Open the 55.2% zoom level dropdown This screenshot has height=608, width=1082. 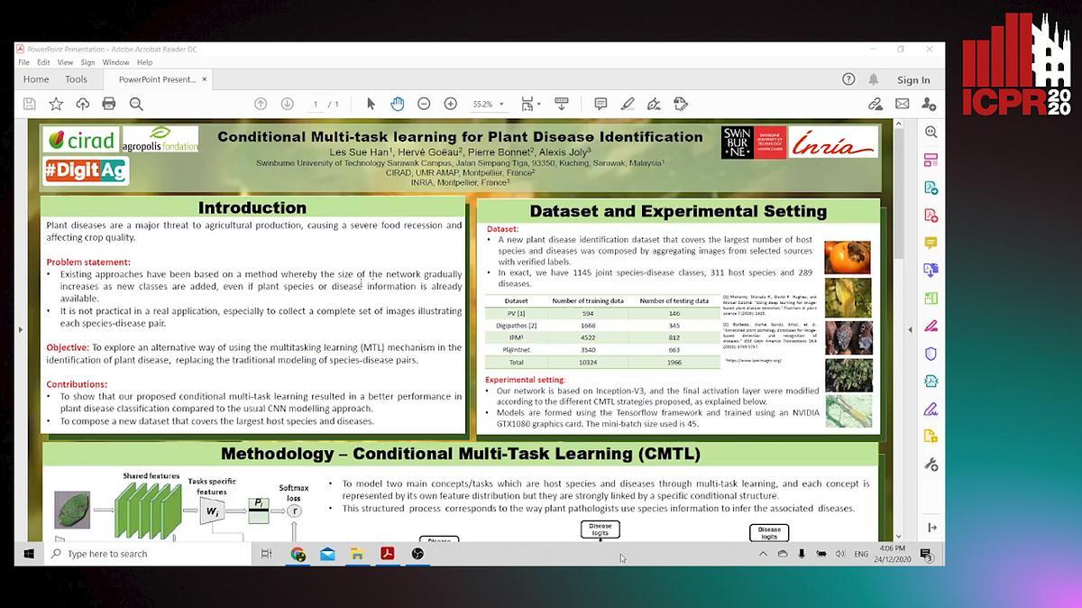(x=488, y=104)
